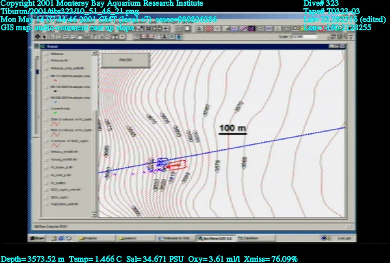This screenshot has height=263, width=390.
Task: Click the green legend symbol swatch
Action: point(56,113)
